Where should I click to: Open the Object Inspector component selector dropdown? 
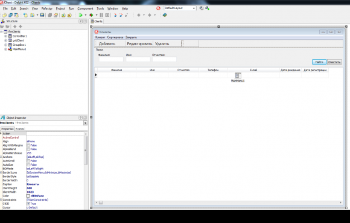[x=85, y=123]
